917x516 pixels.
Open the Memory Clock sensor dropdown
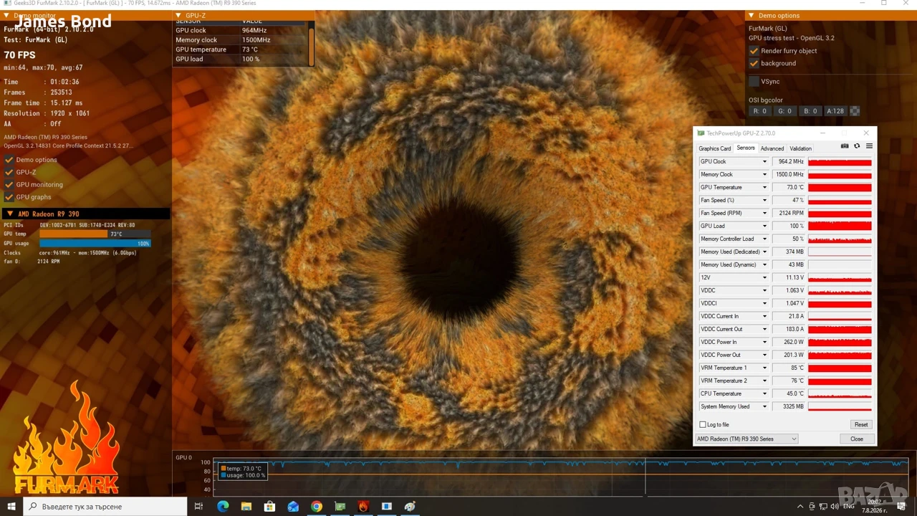(764, 175)
